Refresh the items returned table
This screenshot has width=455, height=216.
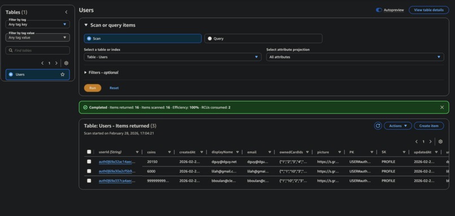point(378,126)
